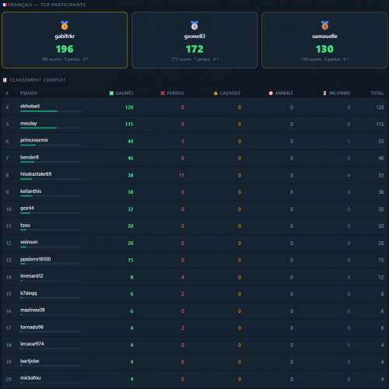Click the French flag icon in the header
Viewport: 389px width, 389px height.
click(5, 5)
